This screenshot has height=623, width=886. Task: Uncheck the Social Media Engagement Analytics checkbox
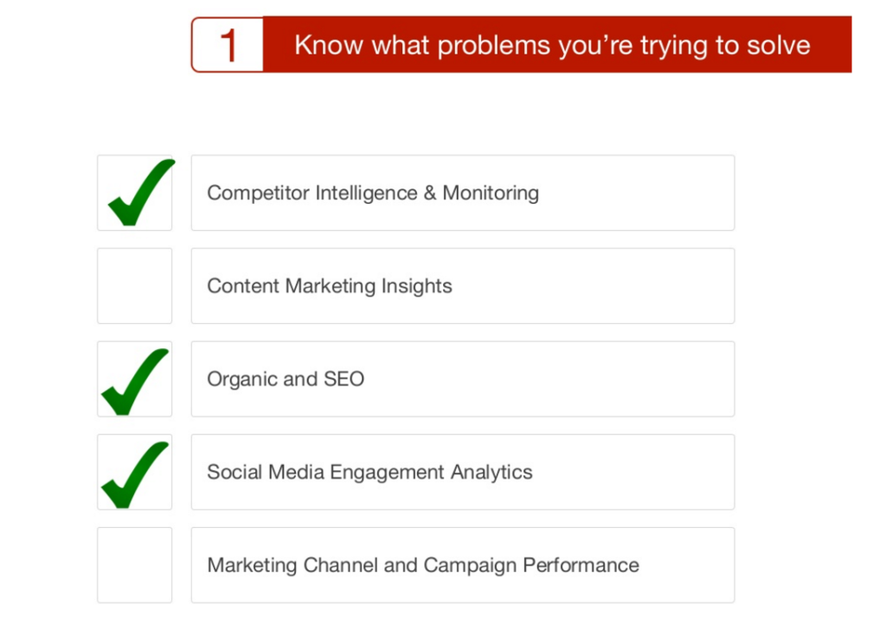(x=134, y=473)
